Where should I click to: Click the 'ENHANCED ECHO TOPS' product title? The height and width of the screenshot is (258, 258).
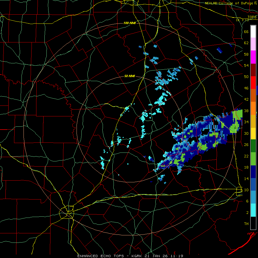pos(101,256)
